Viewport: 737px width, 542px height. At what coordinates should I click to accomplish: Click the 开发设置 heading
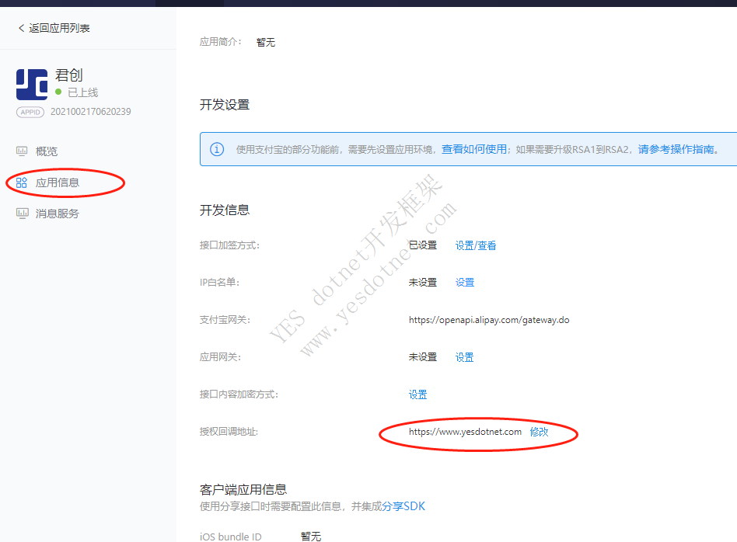coord(224,105)
